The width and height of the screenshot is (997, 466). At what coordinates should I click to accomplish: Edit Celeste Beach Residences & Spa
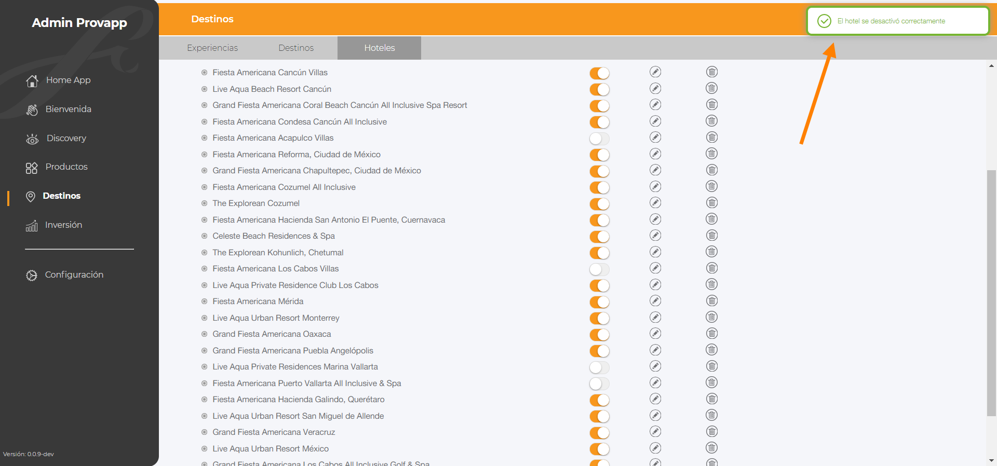[655, 235]
